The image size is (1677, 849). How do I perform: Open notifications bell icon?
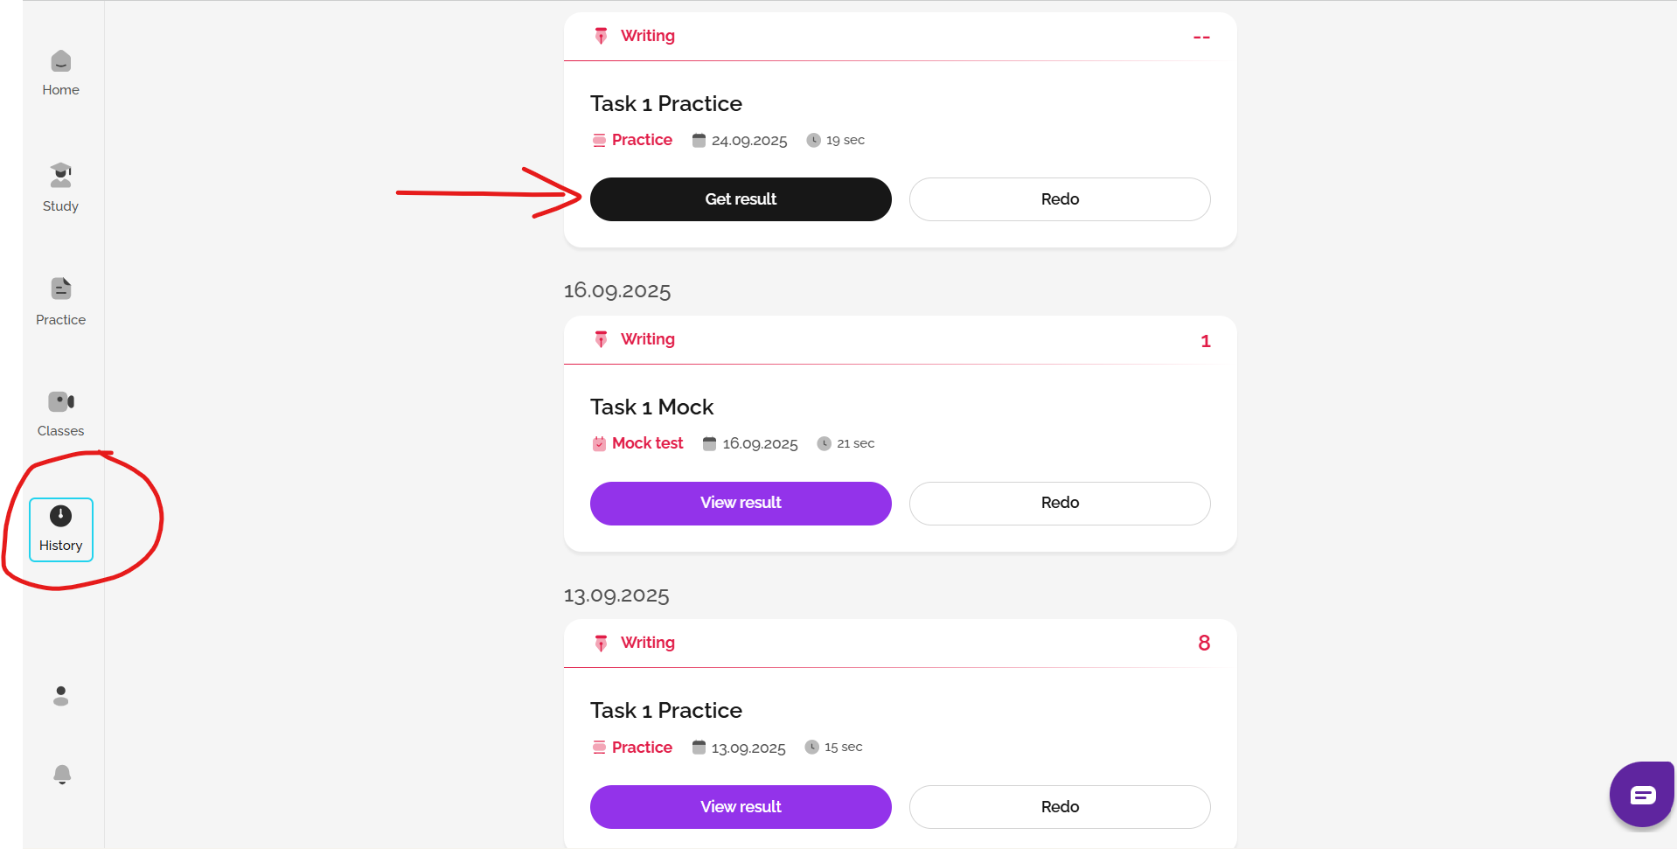pos(61,775)
